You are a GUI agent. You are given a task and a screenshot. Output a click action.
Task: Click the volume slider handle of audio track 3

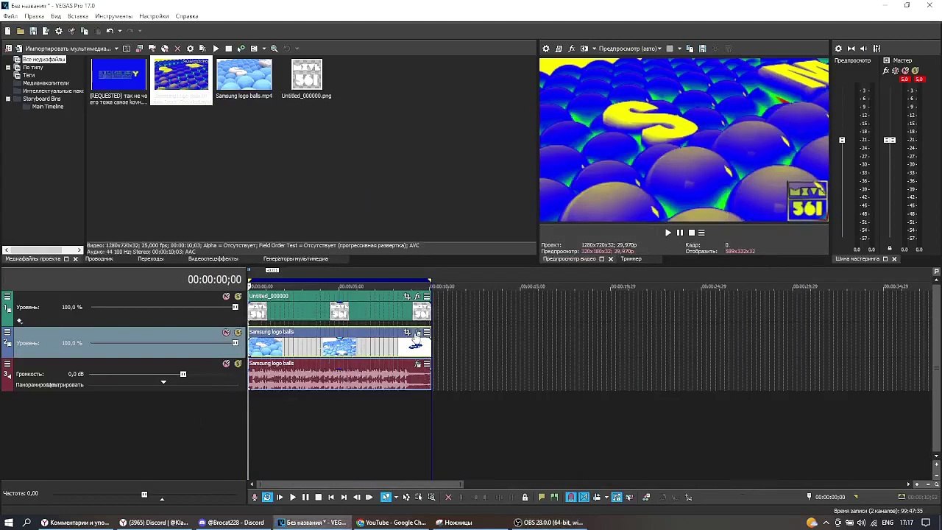(183, 374)
